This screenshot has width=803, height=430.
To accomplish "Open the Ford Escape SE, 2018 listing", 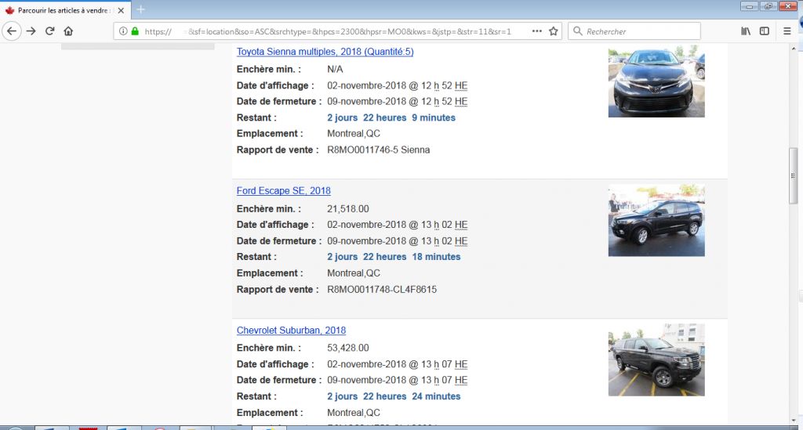I will tap(283, 191).
